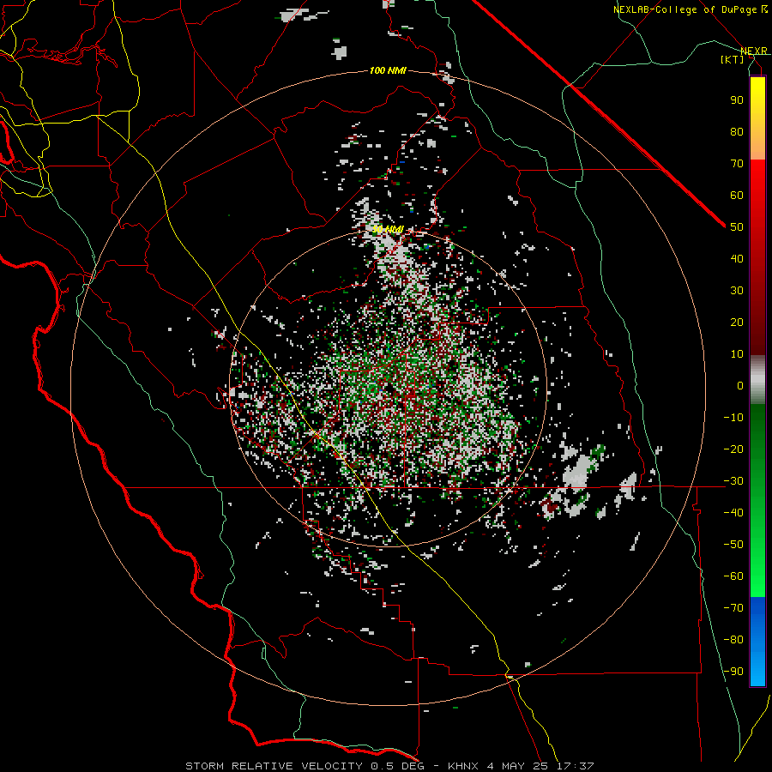The image size is (772, 772).
Task: Click the "KHNX" radar station identifier
Action: [463, 766]
